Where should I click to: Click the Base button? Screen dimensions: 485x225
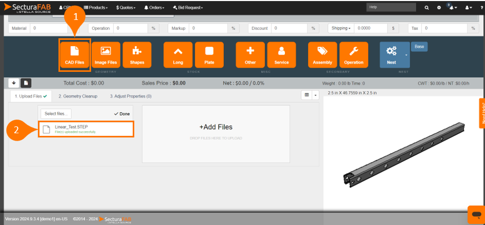point(419,47)
